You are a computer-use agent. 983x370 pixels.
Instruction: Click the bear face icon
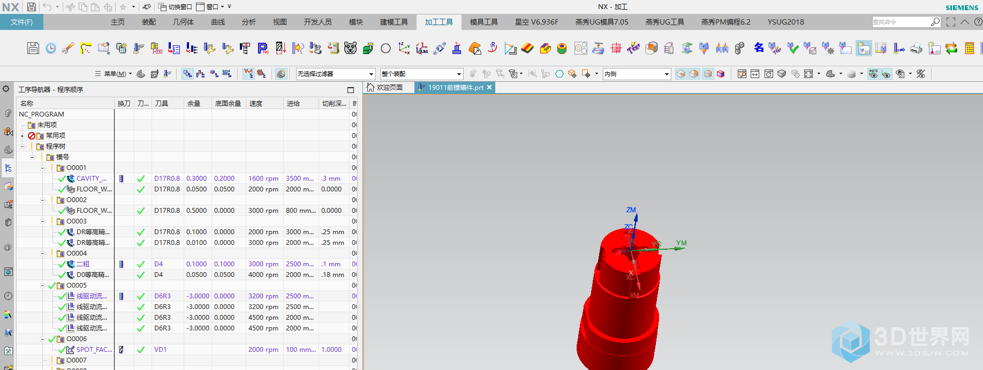(351, 48)
